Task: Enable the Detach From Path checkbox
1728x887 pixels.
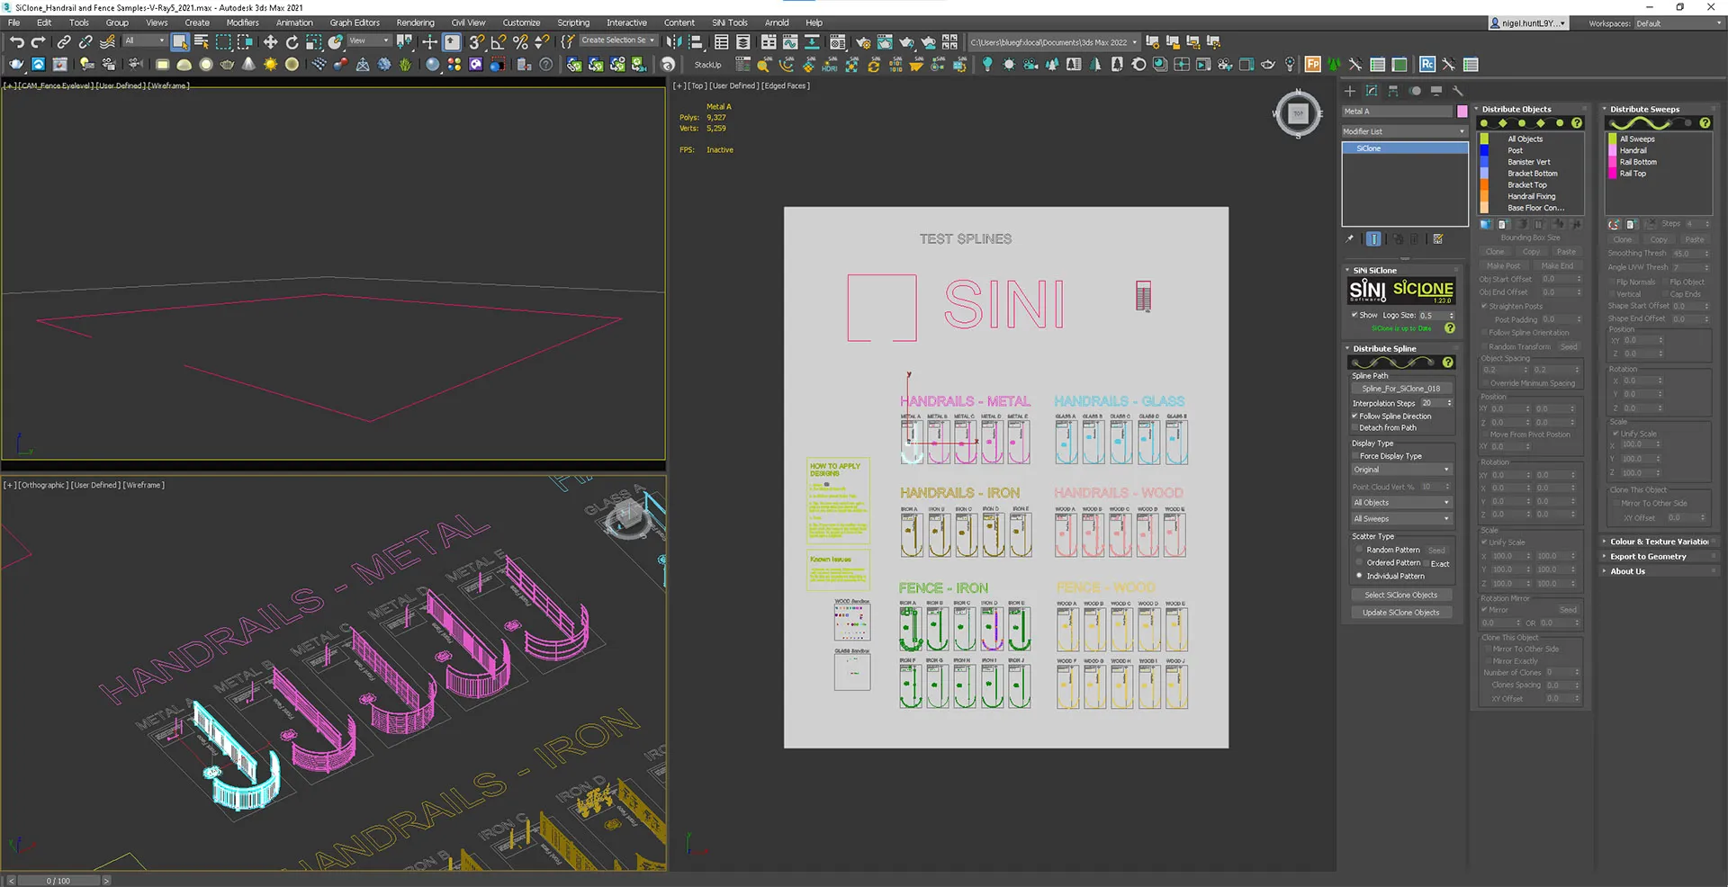Action: [x=1354, y=427]
